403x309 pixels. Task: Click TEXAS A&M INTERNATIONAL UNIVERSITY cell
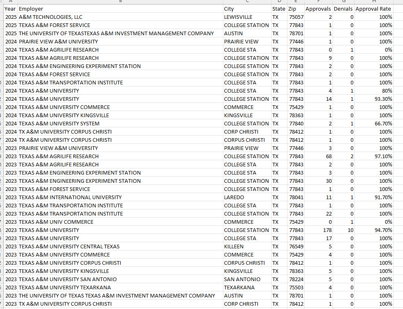pyautogui.click(x=70, y=197)
